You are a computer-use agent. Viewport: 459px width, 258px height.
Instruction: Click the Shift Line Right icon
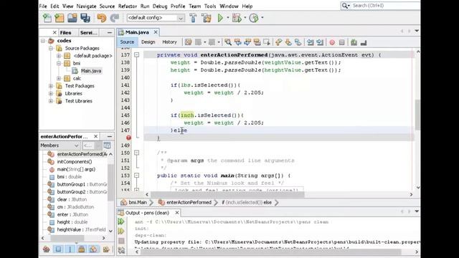point(320,42)
